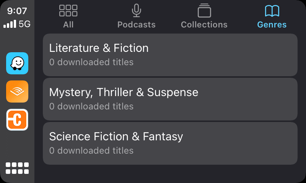Open the Literature & Fiction genre
The width and height of the screenshot is (306, 183).
pos(170,55)
